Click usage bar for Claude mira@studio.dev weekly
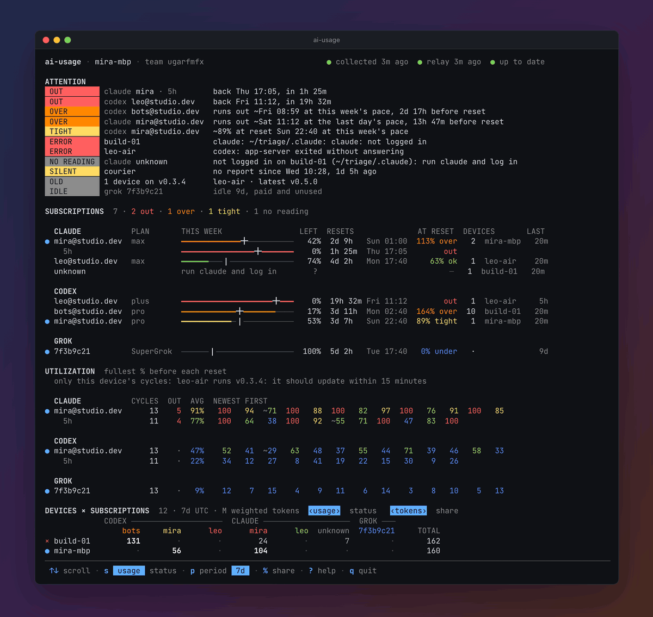 237,241
